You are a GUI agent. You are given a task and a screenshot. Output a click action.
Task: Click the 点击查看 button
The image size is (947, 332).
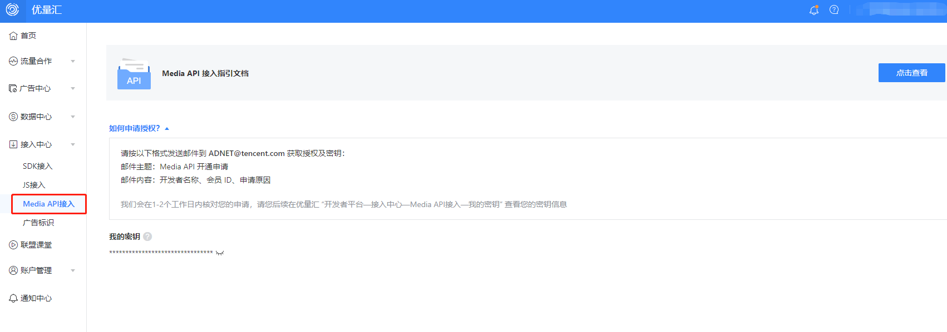tap(912, 73)
